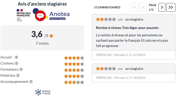
Task: Open the Accompagnement help icon
Action: (x=31, y=82)
